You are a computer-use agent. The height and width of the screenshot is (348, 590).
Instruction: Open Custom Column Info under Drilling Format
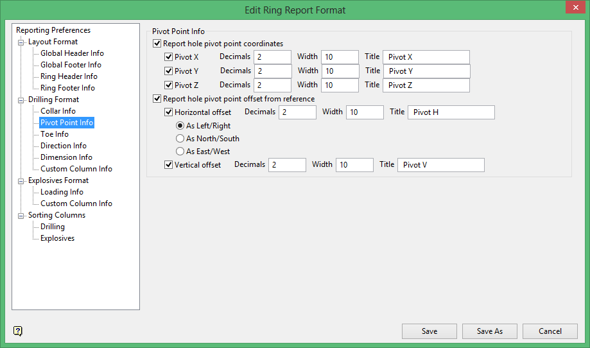click(x=76, y=169)
